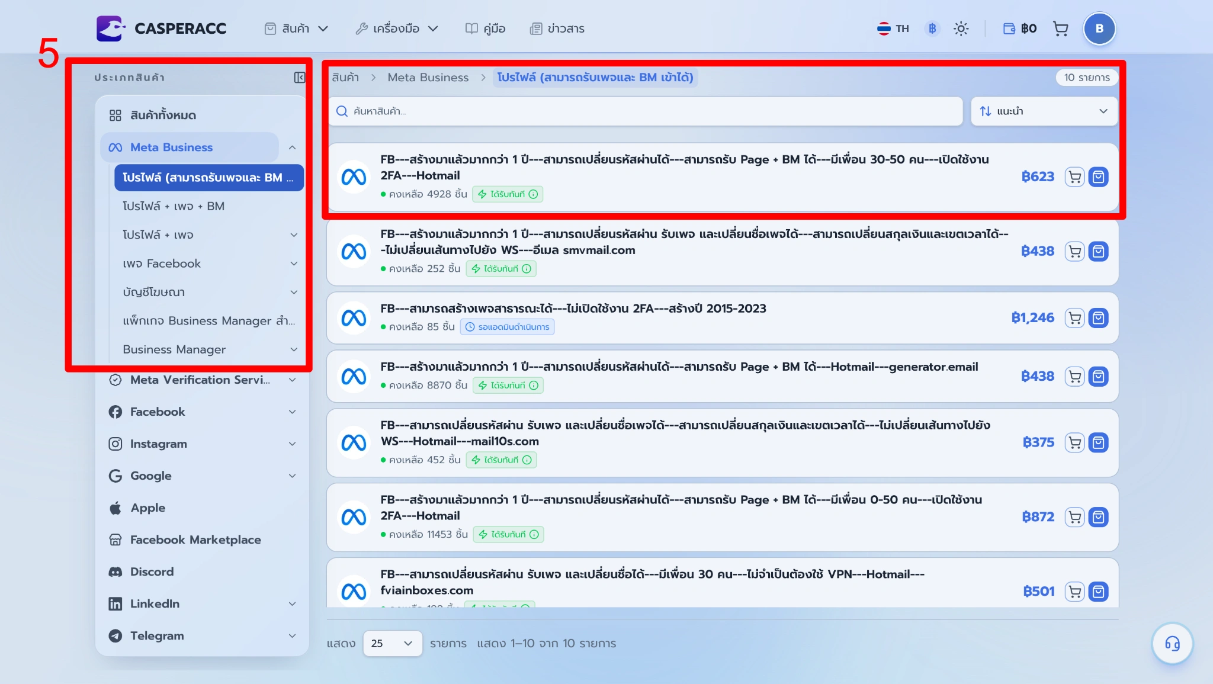
Task: Expand the บัญชีโฆษณา subcategory
Action: (x=294, y=292)
